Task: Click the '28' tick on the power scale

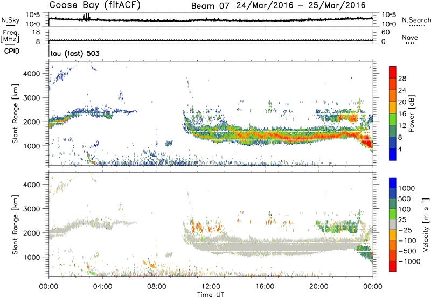Action: [x=402, y=79]
